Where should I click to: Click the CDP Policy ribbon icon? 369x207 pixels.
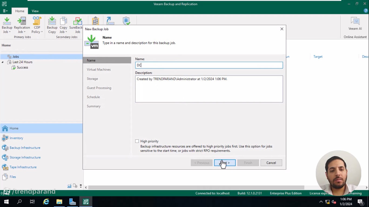[37, 21]
